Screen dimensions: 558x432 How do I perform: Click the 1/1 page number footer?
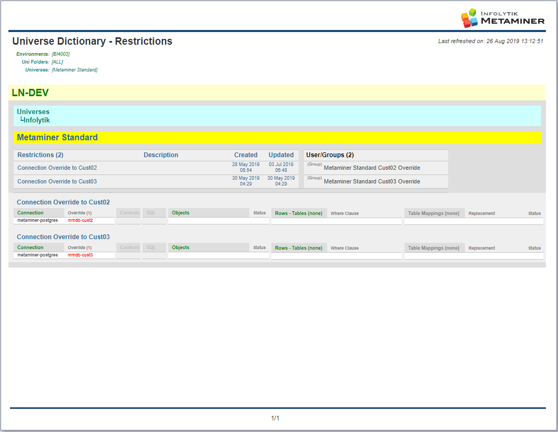pyautogui.click(x=275, y=418)
